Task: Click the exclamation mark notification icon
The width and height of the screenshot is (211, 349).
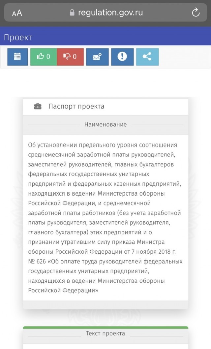Action: (122, 56)
